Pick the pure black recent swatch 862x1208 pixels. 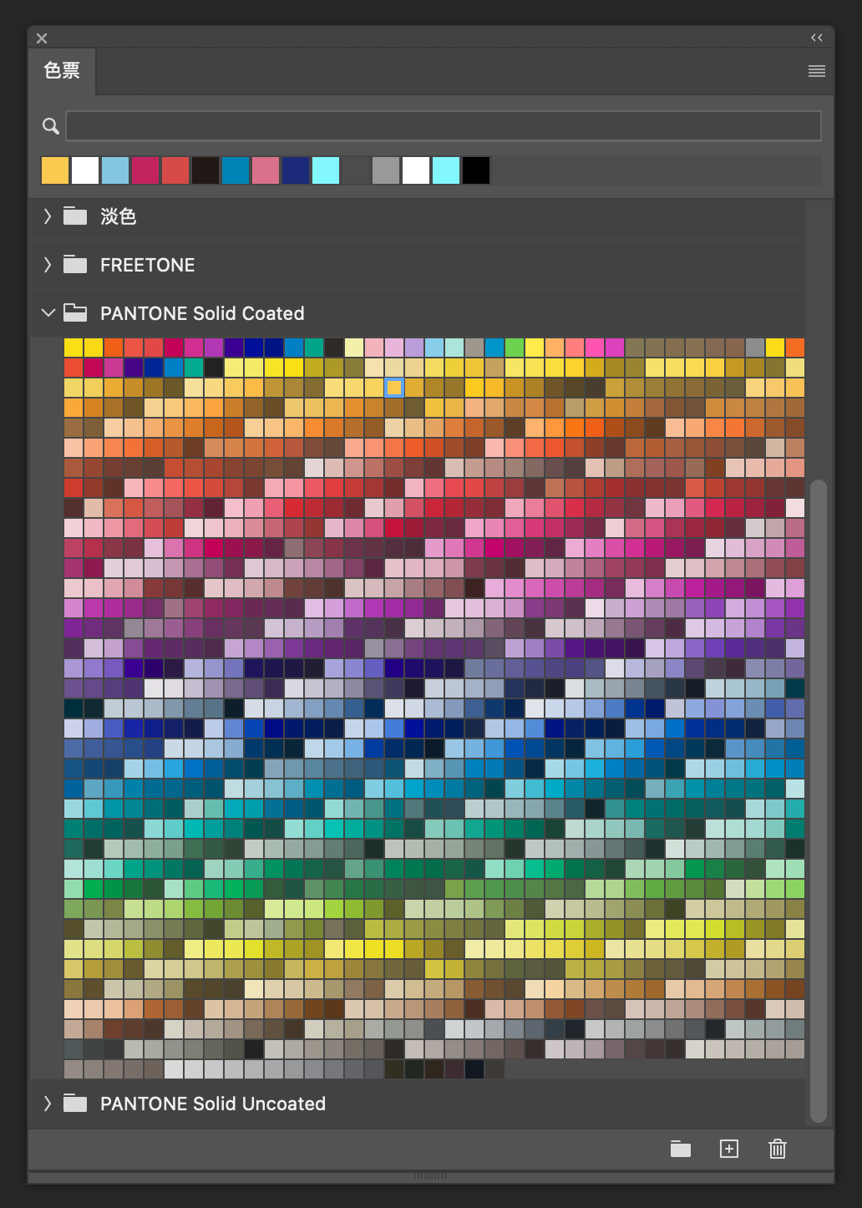tap(476, 170)
